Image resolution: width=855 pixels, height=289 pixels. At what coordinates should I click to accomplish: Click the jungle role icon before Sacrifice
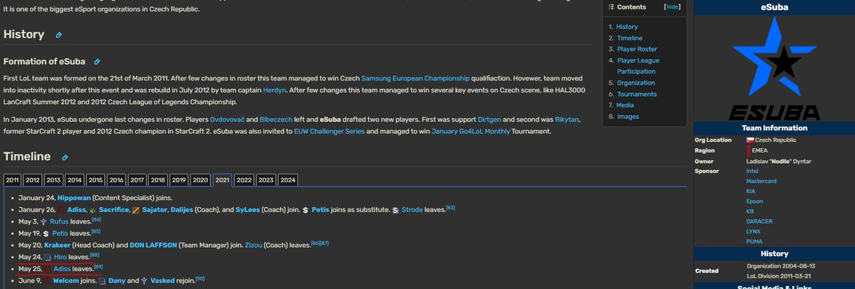click(x=93, y=211)
